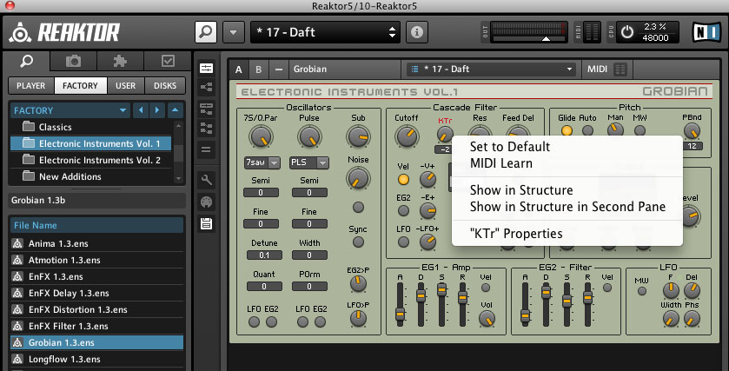The width and height of the screenshot is (729, 371).
Task: Open "KTr" Properties from context menu
Action: click(516, 234)
